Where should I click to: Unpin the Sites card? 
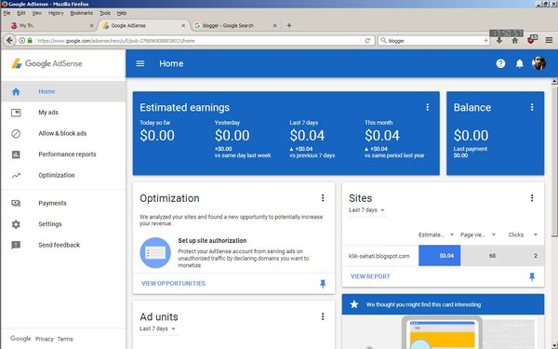pos(532,276)
